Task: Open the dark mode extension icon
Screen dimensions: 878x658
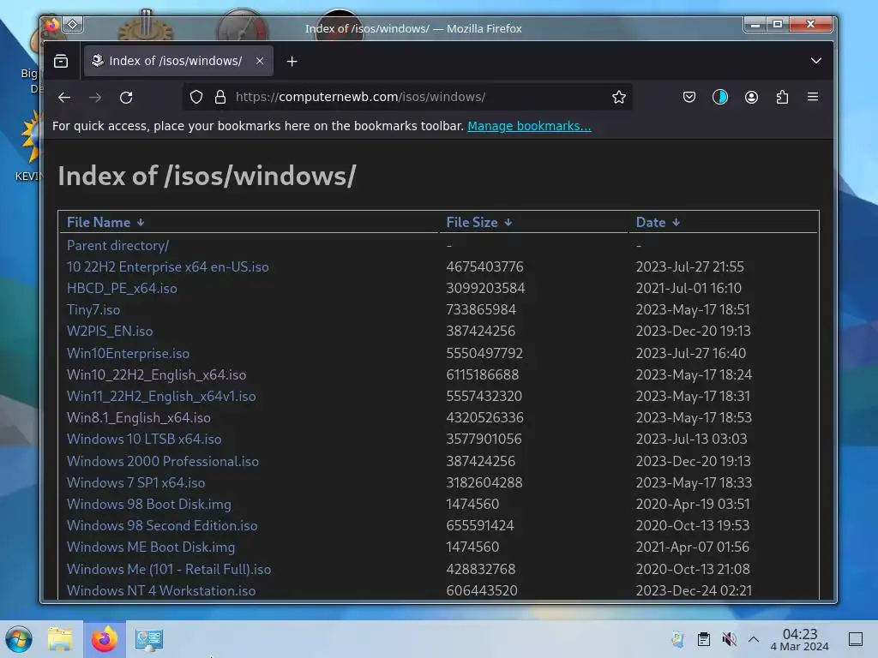Action: point(720,98)
